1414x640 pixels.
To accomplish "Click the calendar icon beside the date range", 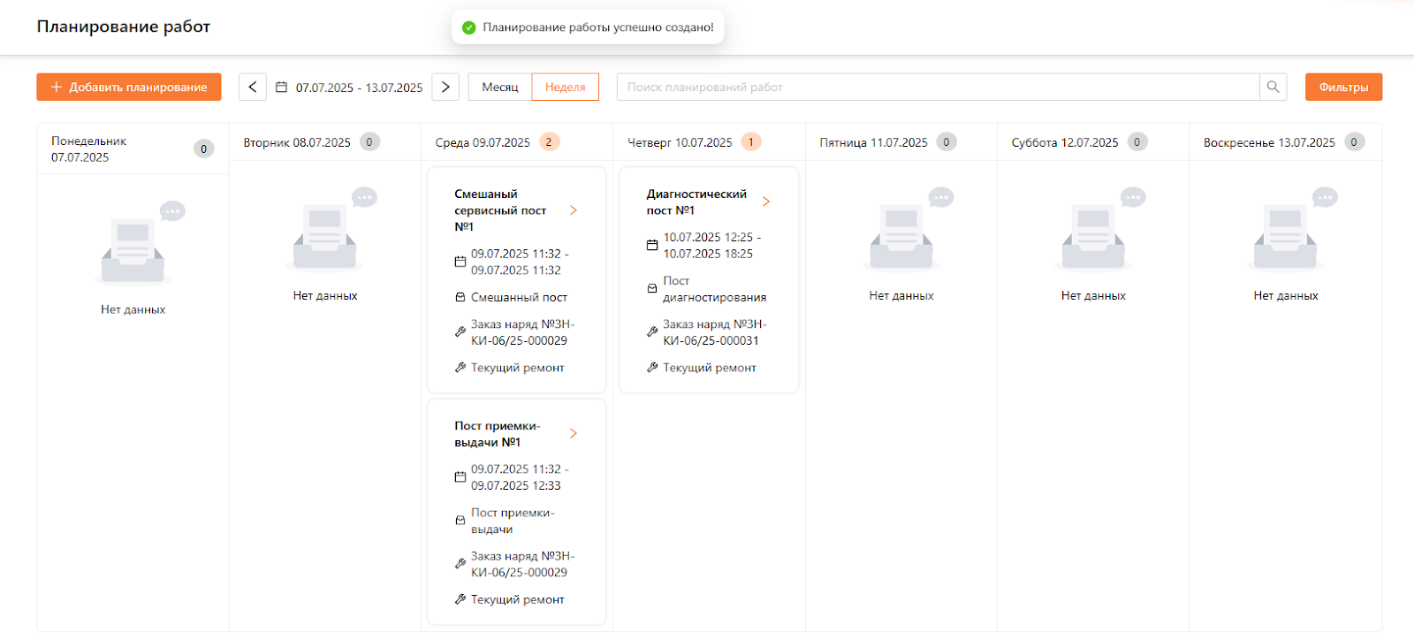I will pos(281,88).
